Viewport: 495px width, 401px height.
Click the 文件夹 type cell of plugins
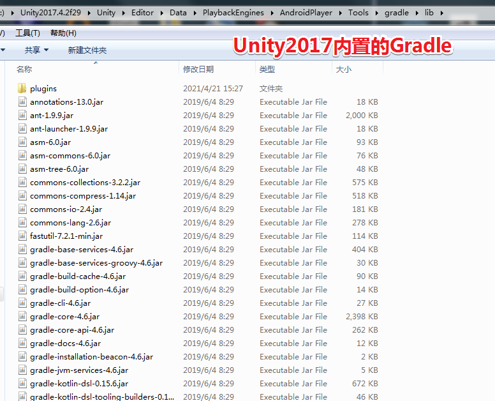pos(271,89)
